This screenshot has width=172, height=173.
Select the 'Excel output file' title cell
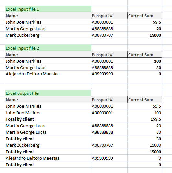click(48, 93)
